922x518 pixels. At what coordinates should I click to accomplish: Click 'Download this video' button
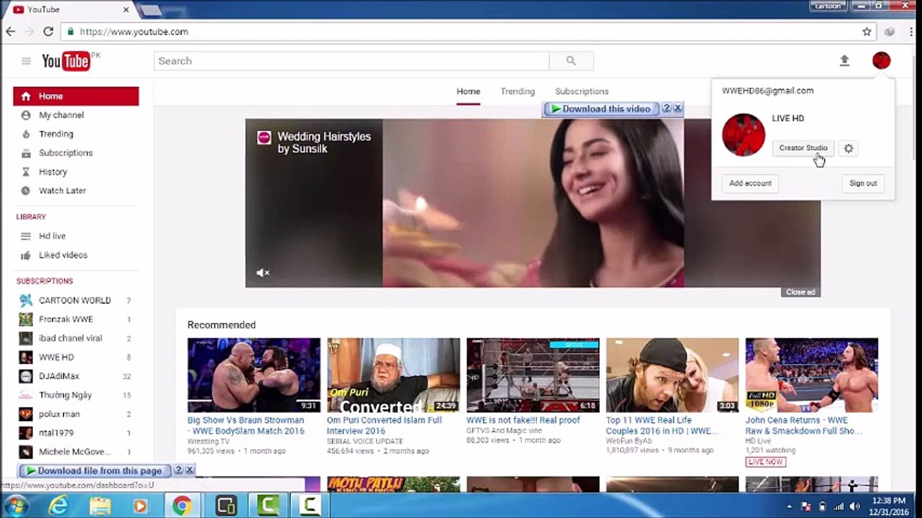click(x=601, y=109)
